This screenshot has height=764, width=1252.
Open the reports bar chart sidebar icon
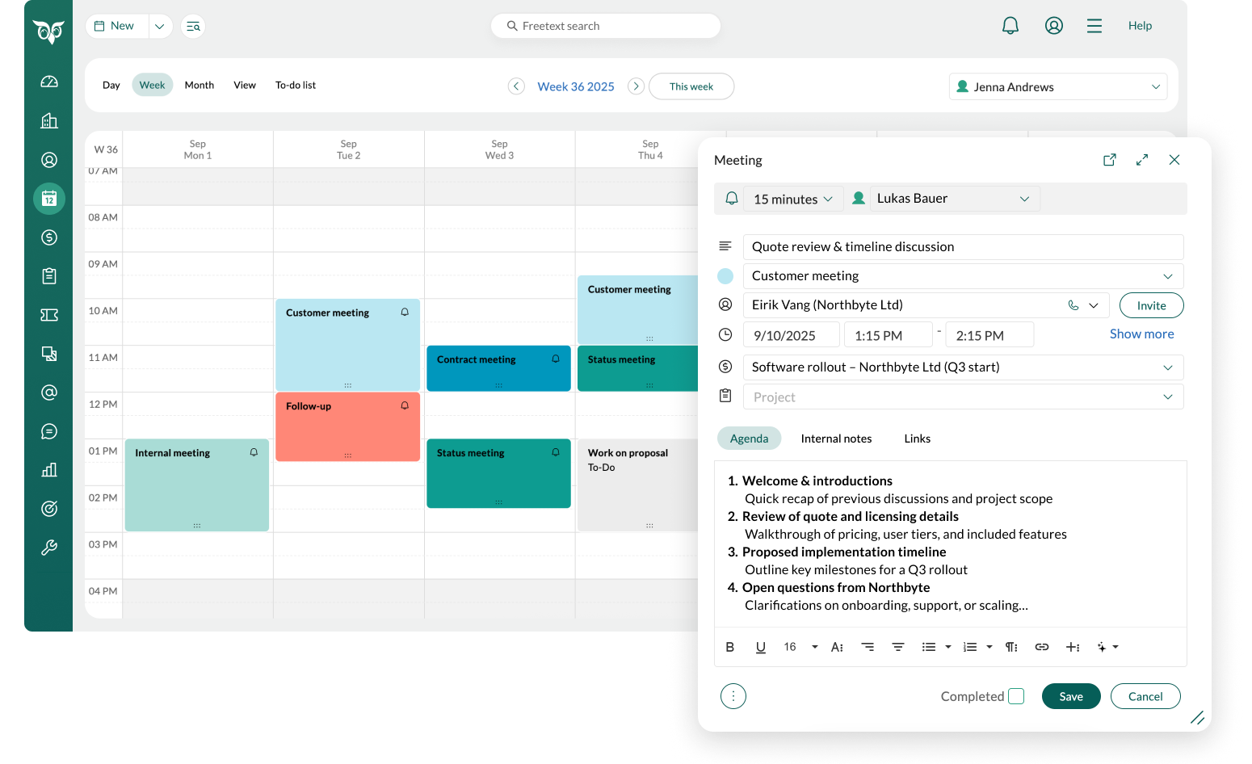click(49, 470)
